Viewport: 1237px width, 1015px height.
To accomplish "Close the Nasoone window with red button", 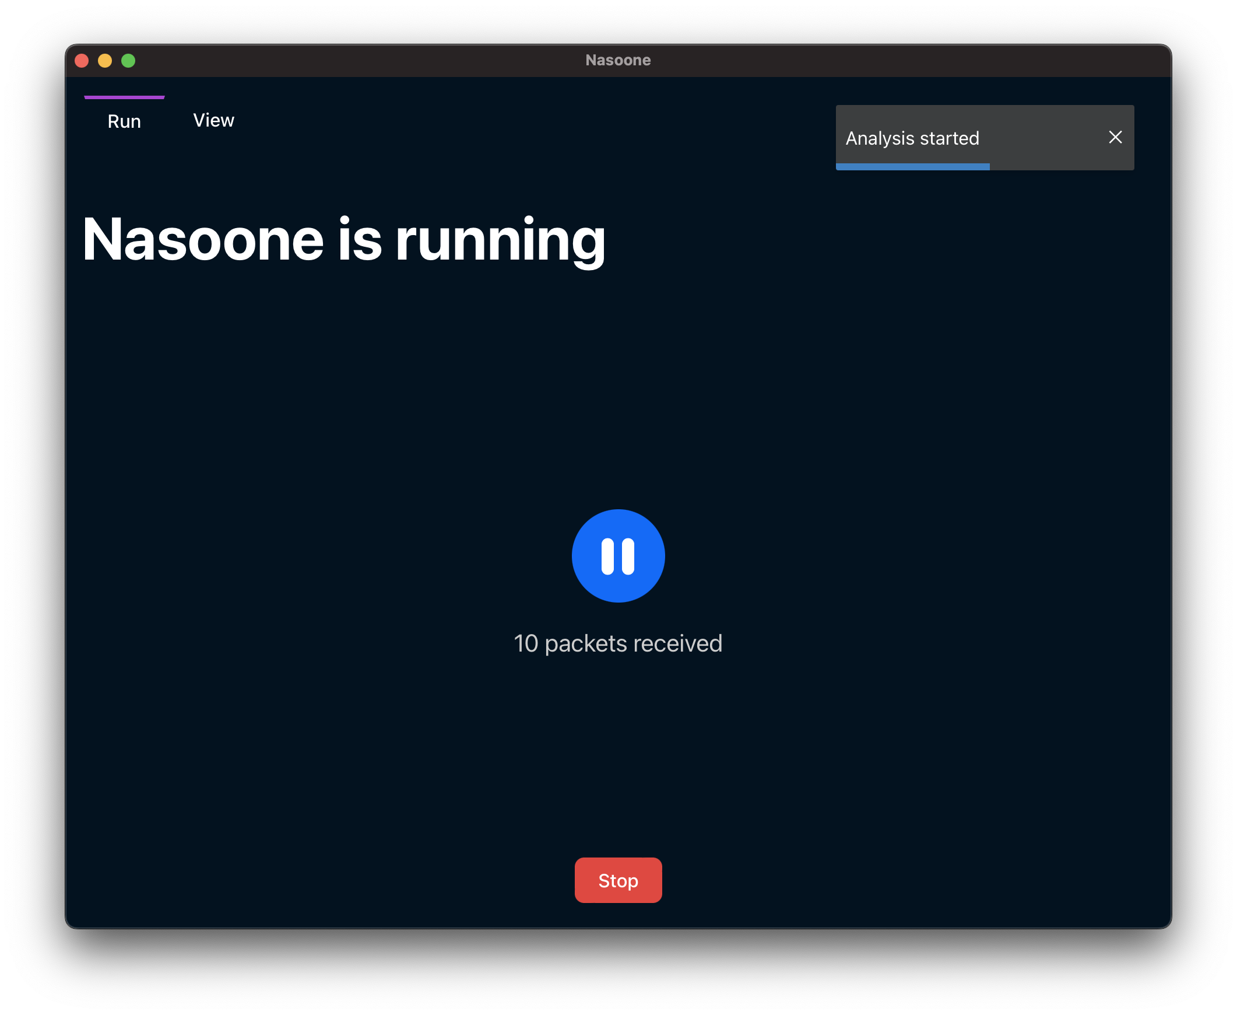I will tap(82, 61).
